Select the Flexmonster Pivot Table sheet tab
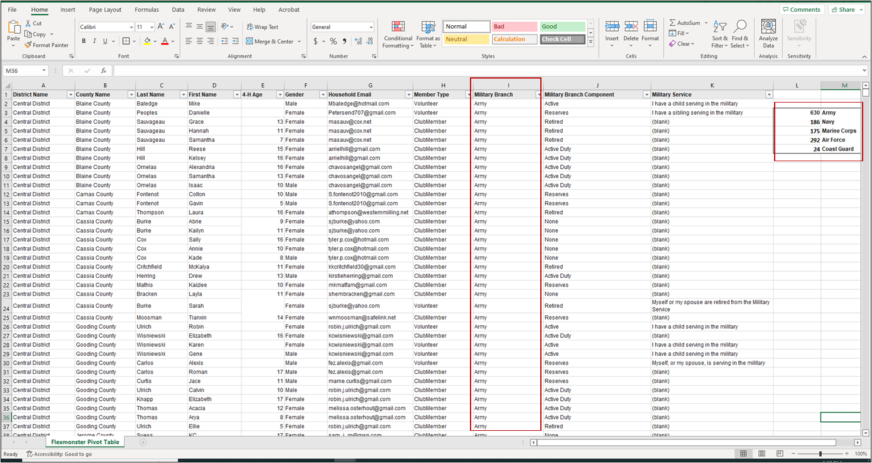Screen dimensions: 872x463 pyautogui.click(x=85, y=442)
